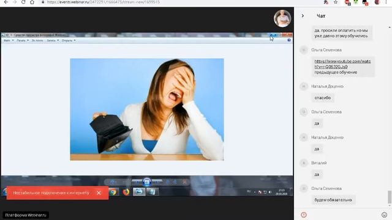Select the 'спасибо' chat message

point(323,98)
